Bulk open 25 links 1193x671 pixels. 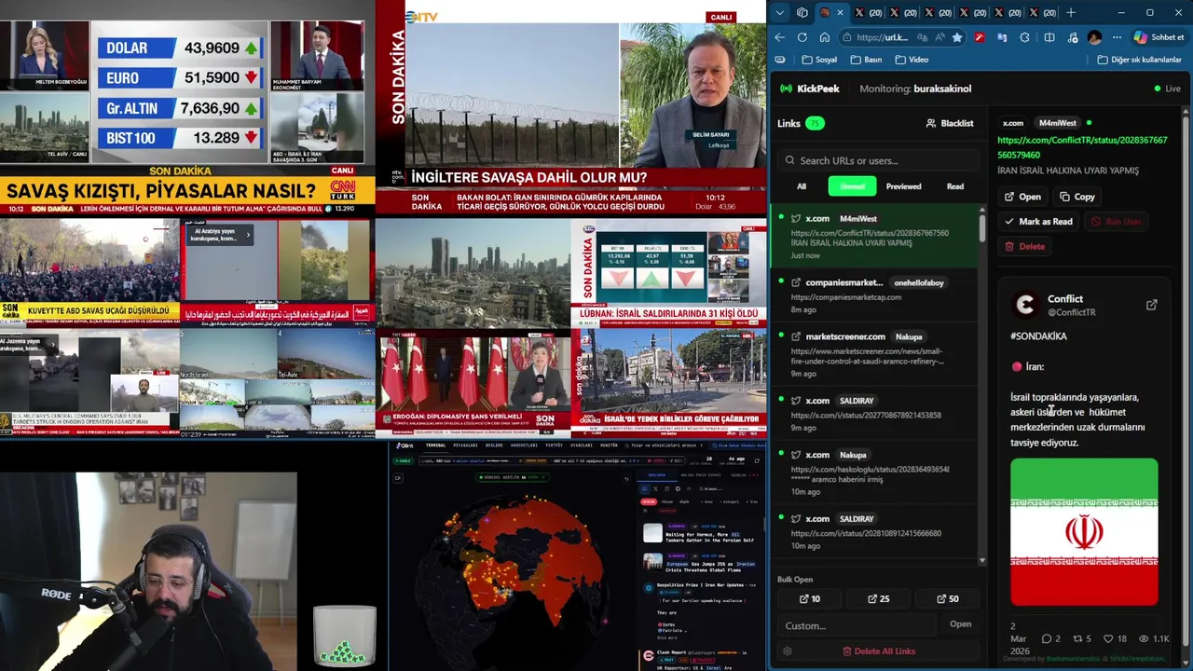tap(879, 599)
